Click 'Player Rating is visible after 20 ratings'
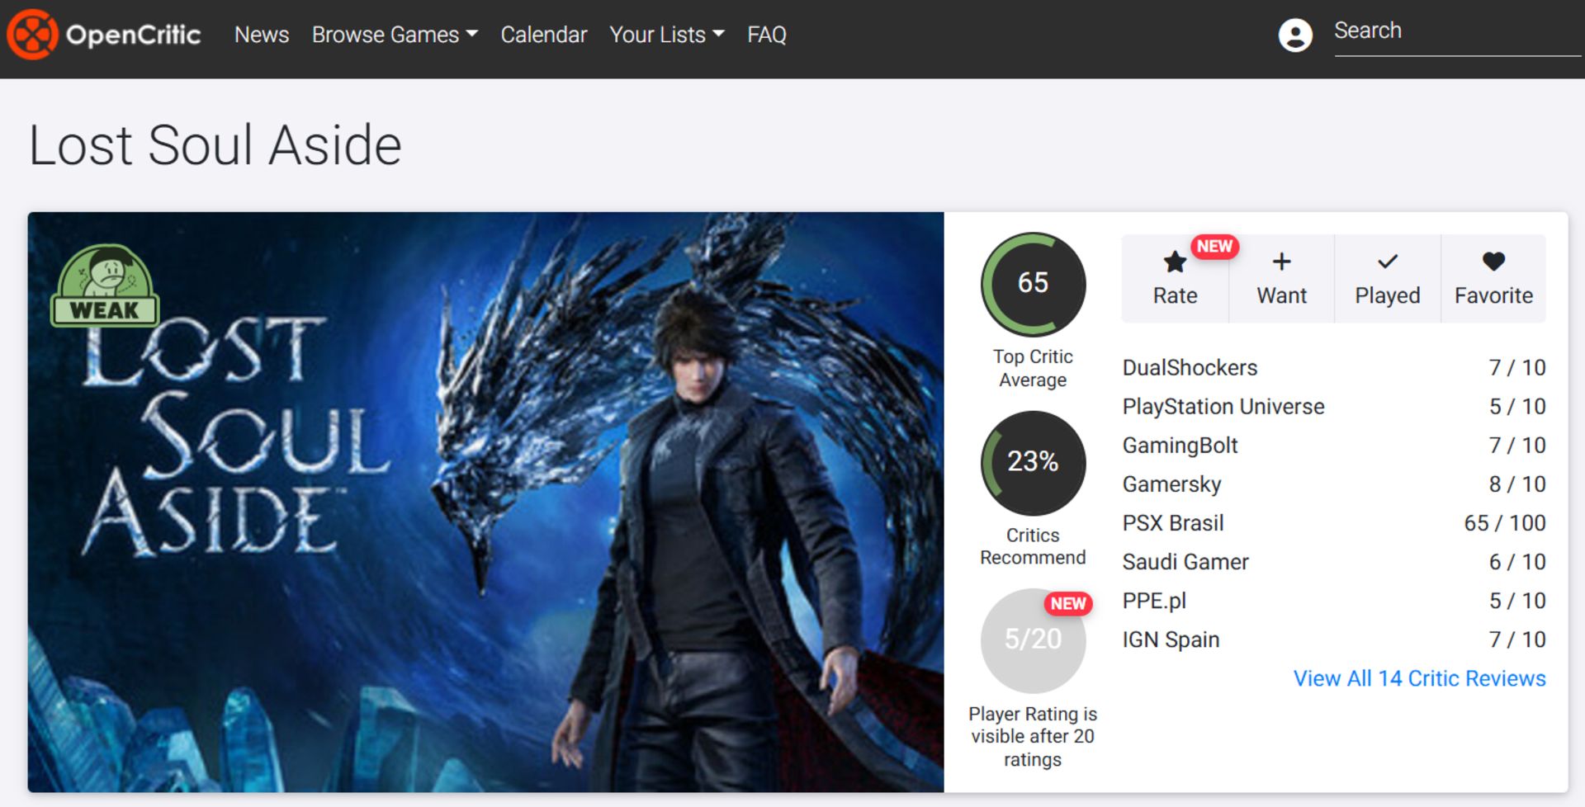The width and height of the screenshot is (1585, 807). [1033, 737]
